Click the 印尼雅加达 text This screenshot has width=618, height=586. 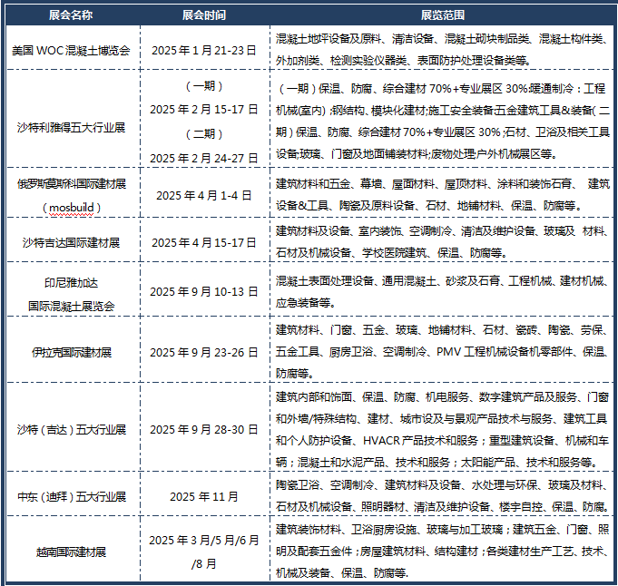71,282
